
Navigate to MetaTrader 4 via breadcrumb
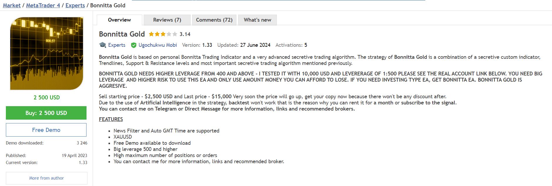(x=43, y=5)
